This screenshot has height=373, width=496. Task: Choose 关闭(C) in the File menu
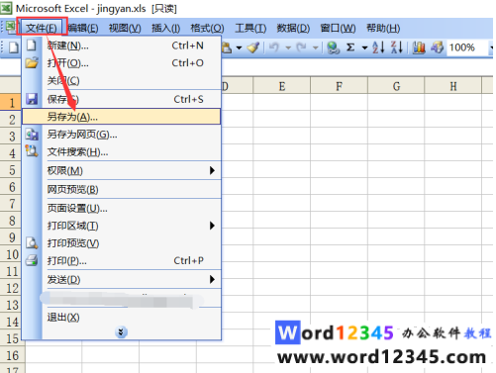click(x=122, y=80)
